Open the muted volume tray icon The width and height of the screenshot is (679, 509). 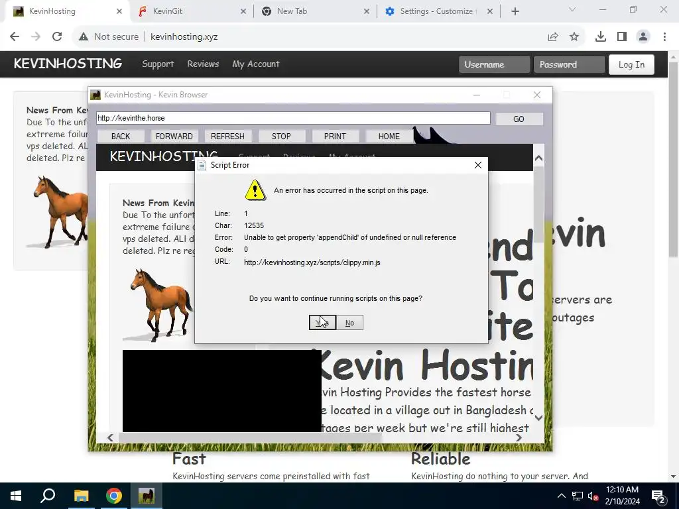point(593,496)
